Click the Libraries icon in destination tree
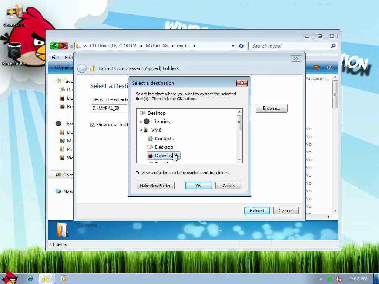This screenshot has width=379, height=284. [147, 121]
